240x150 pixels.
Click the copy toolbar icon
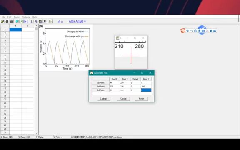coord(36,21)
